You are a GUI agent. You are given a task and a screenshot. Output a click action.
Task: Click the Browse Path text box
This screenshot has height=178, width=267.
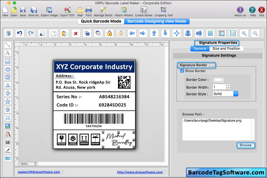pyautogui.click(x=218, y=130)
